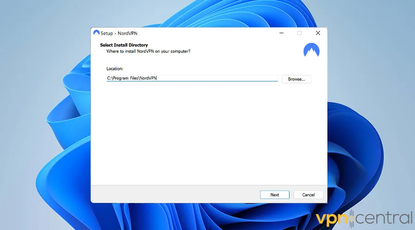Minimize the Setup - NordVPN window
415x230 pixels.
click(x=281, y=33)
